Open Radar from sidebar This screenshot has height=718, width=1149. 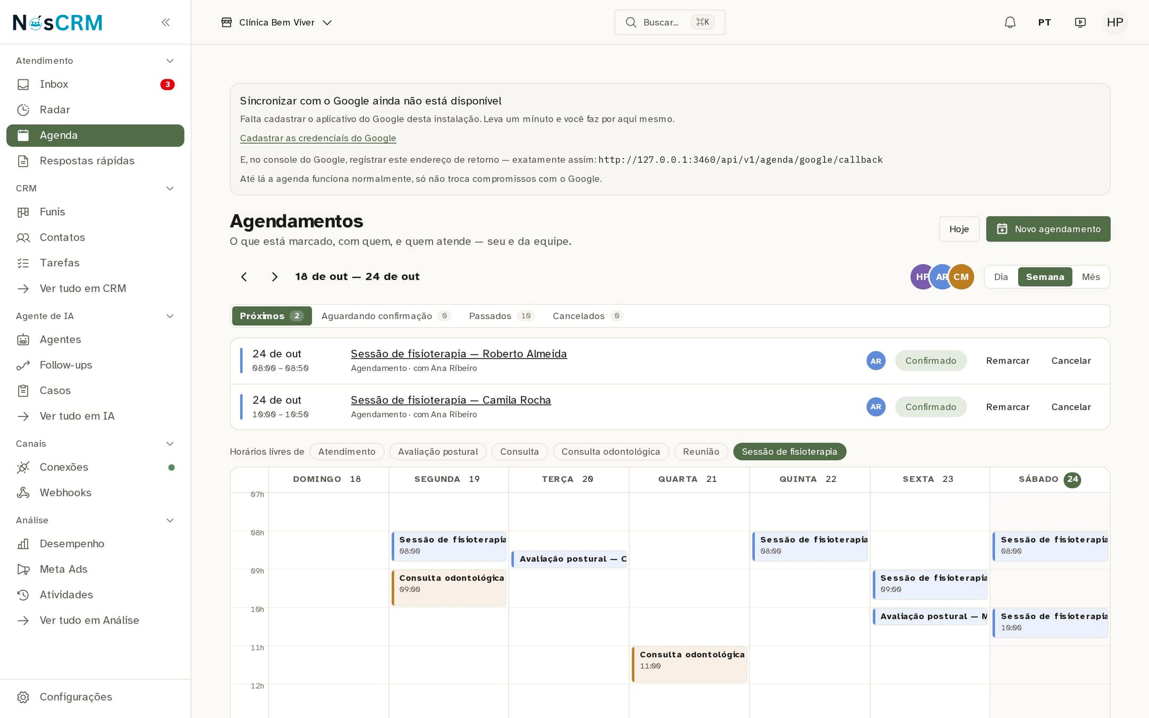pyautogui.click(x=95, y=110)
